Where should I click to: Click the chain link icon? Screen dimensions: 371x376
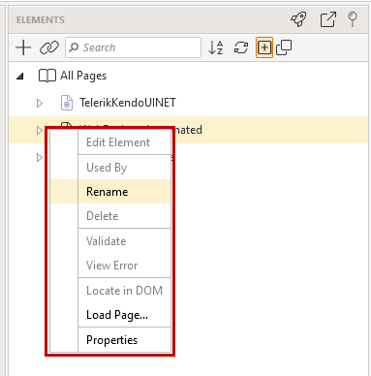pos(49,47)
